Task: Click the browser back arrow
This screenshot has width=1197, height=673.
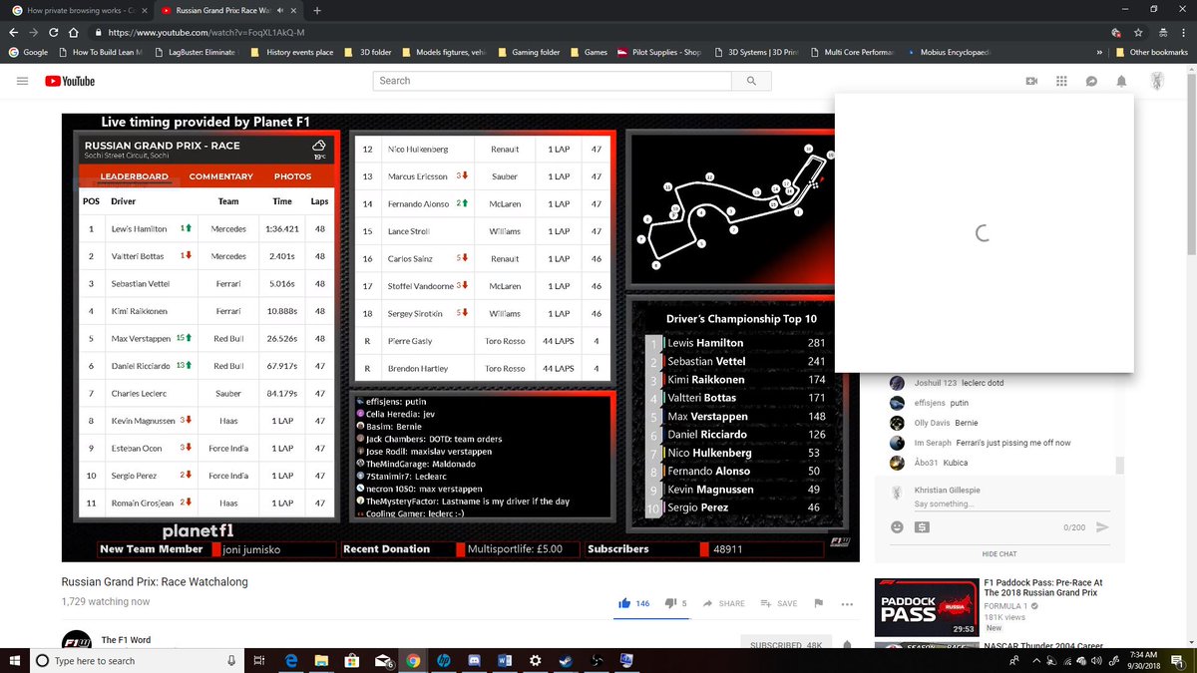Action: pos(15,32)
